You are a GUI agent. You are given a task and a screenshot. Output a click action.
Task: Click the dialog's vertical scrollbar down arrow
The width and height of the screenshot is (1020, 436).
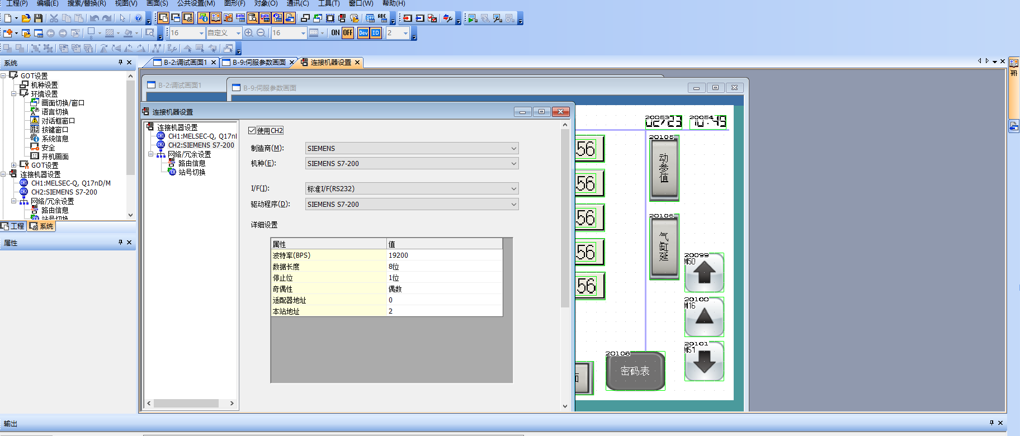[565, 406]
